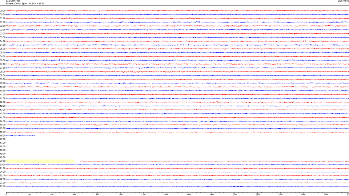The image size is (349, 196).
Task: Select the 14:30 row time label
Action: coord(3,121)
